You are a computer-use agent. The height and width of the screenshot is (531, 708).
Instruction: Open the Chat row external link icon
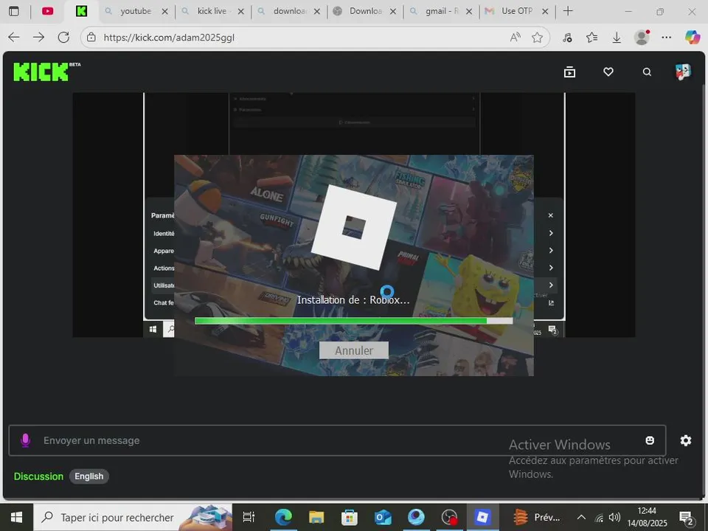point(552,303)
